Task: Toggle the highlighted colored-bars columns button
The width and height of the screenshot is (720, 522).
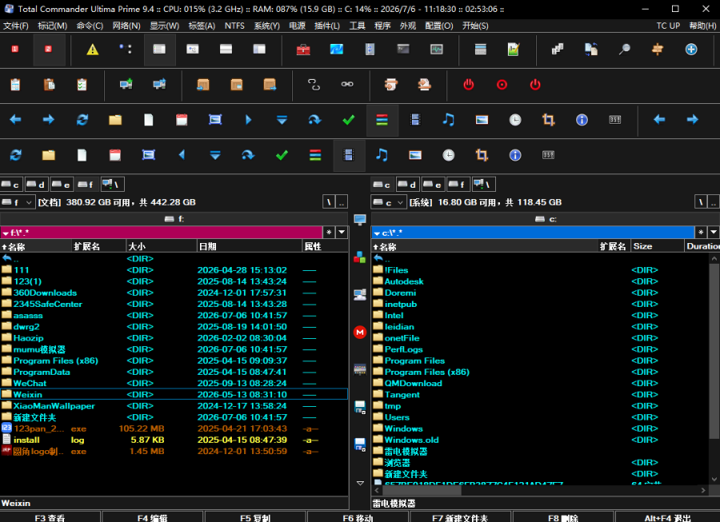Action: click(382, 120)
